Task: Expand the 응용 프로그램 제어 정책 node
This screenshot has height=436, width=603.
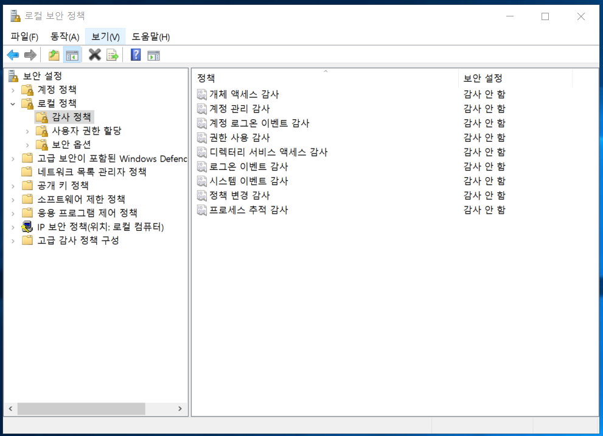Action: (x=13, y=214)
